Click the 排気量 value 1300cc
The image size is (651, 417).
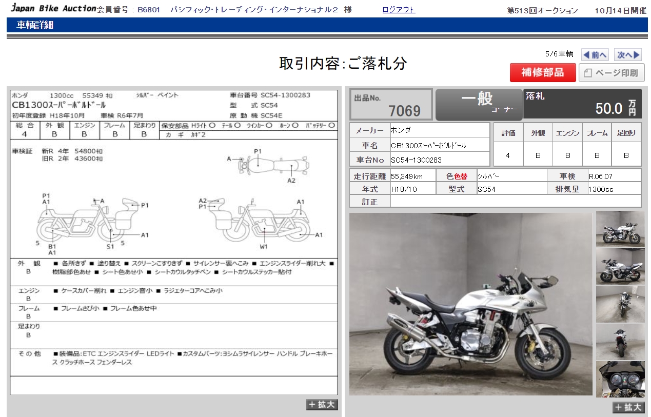point(614,189)
